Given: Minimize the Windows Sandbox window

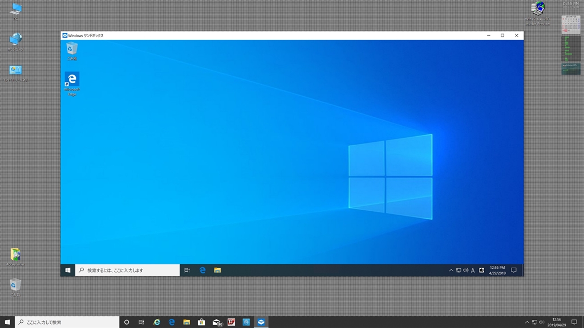Looking at the screenshot, I should coord(489,35).
